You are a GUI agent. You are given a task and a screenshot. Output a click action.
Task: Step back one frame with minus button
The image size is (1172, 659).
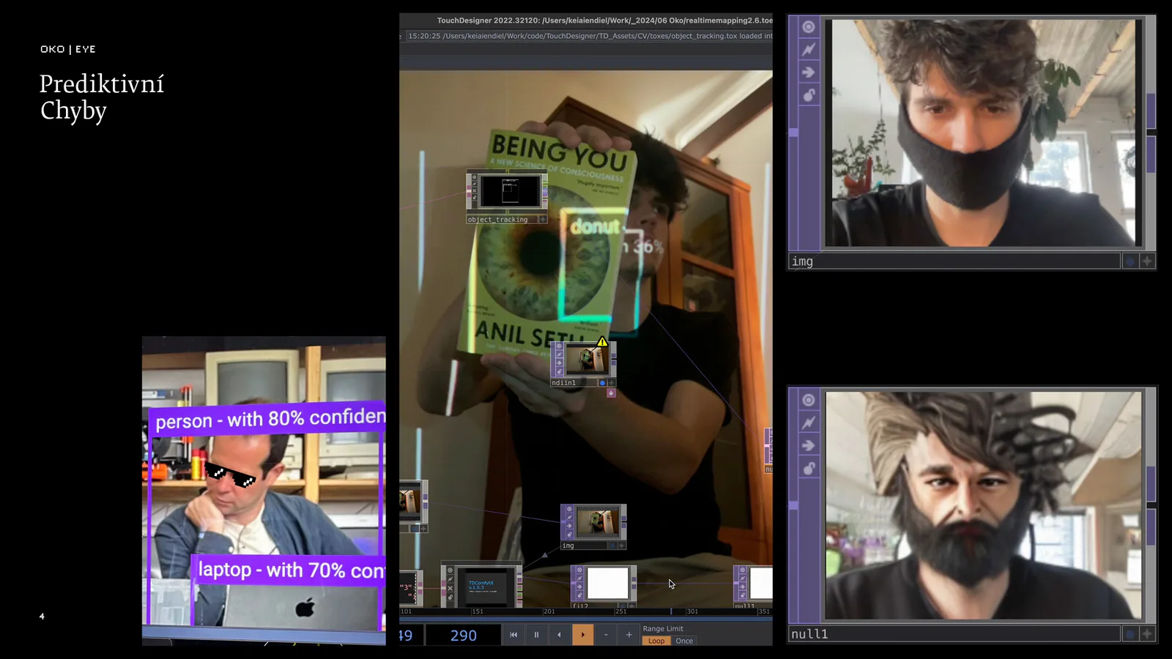606,635
